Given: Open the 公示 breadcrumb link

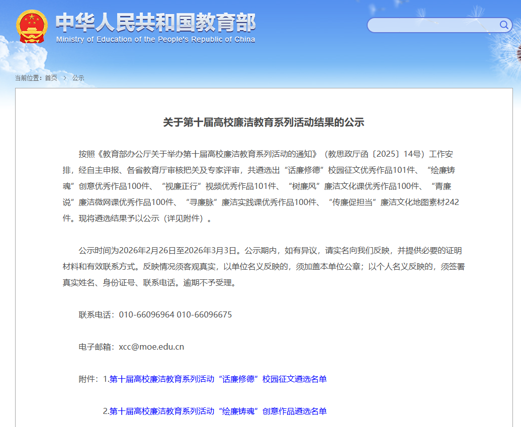Looking at the screenshot, I should 78,78.
